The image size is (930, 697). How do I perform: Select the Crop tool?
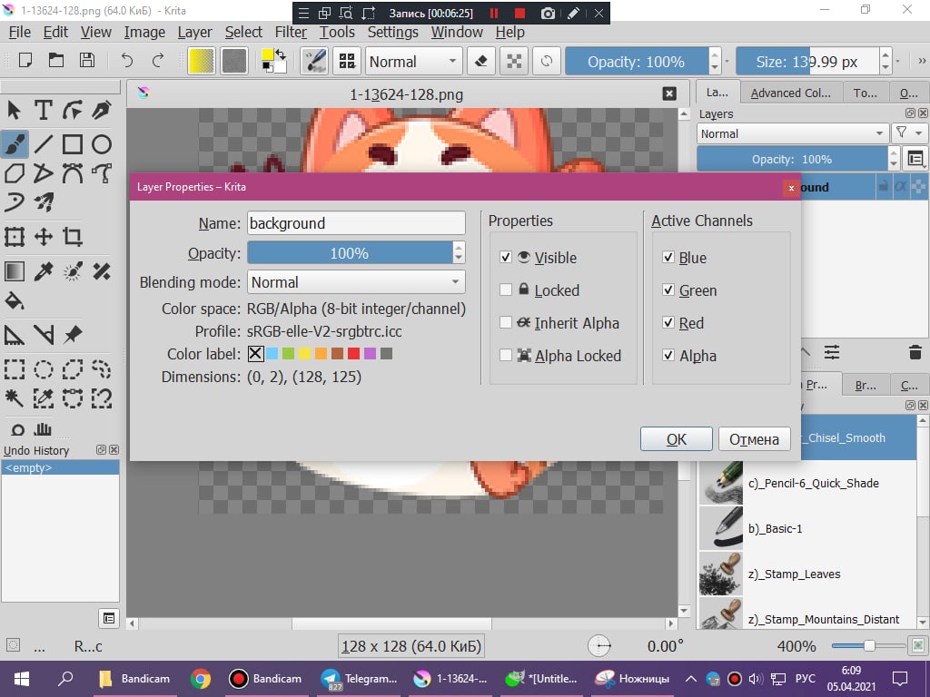[73, 237]
